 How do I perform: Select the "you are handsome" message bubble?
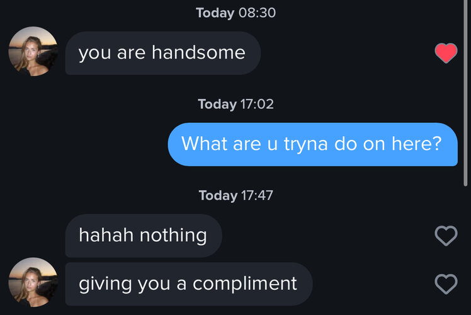coord(163,53)
